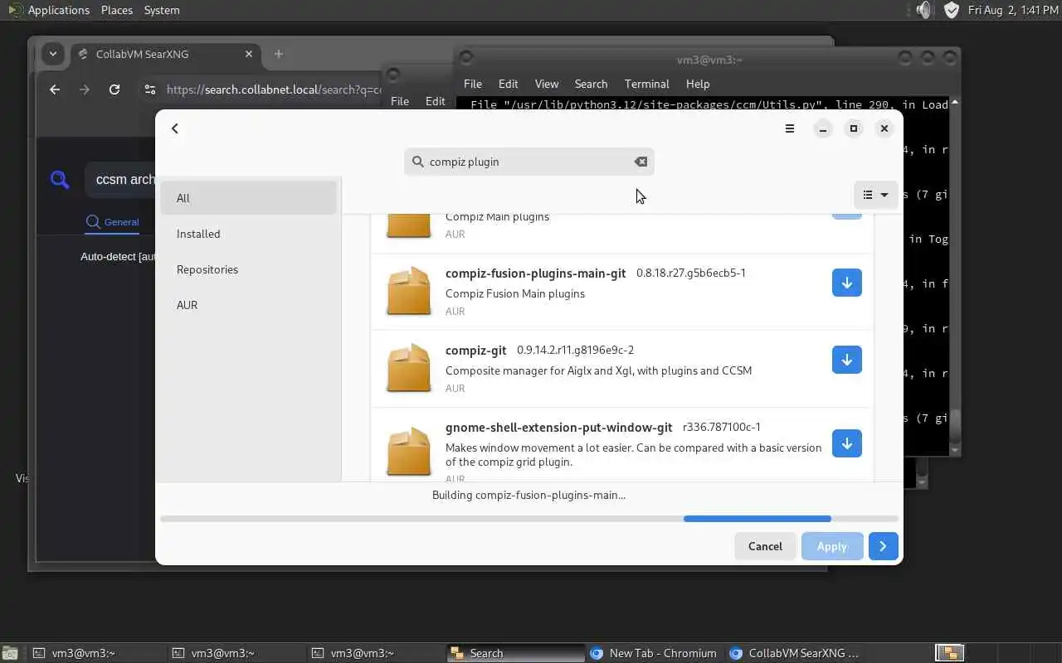The width and height of the screenshot is (1062, 663).
Task: Open the package manager hamburger menu
Action: 790,128
